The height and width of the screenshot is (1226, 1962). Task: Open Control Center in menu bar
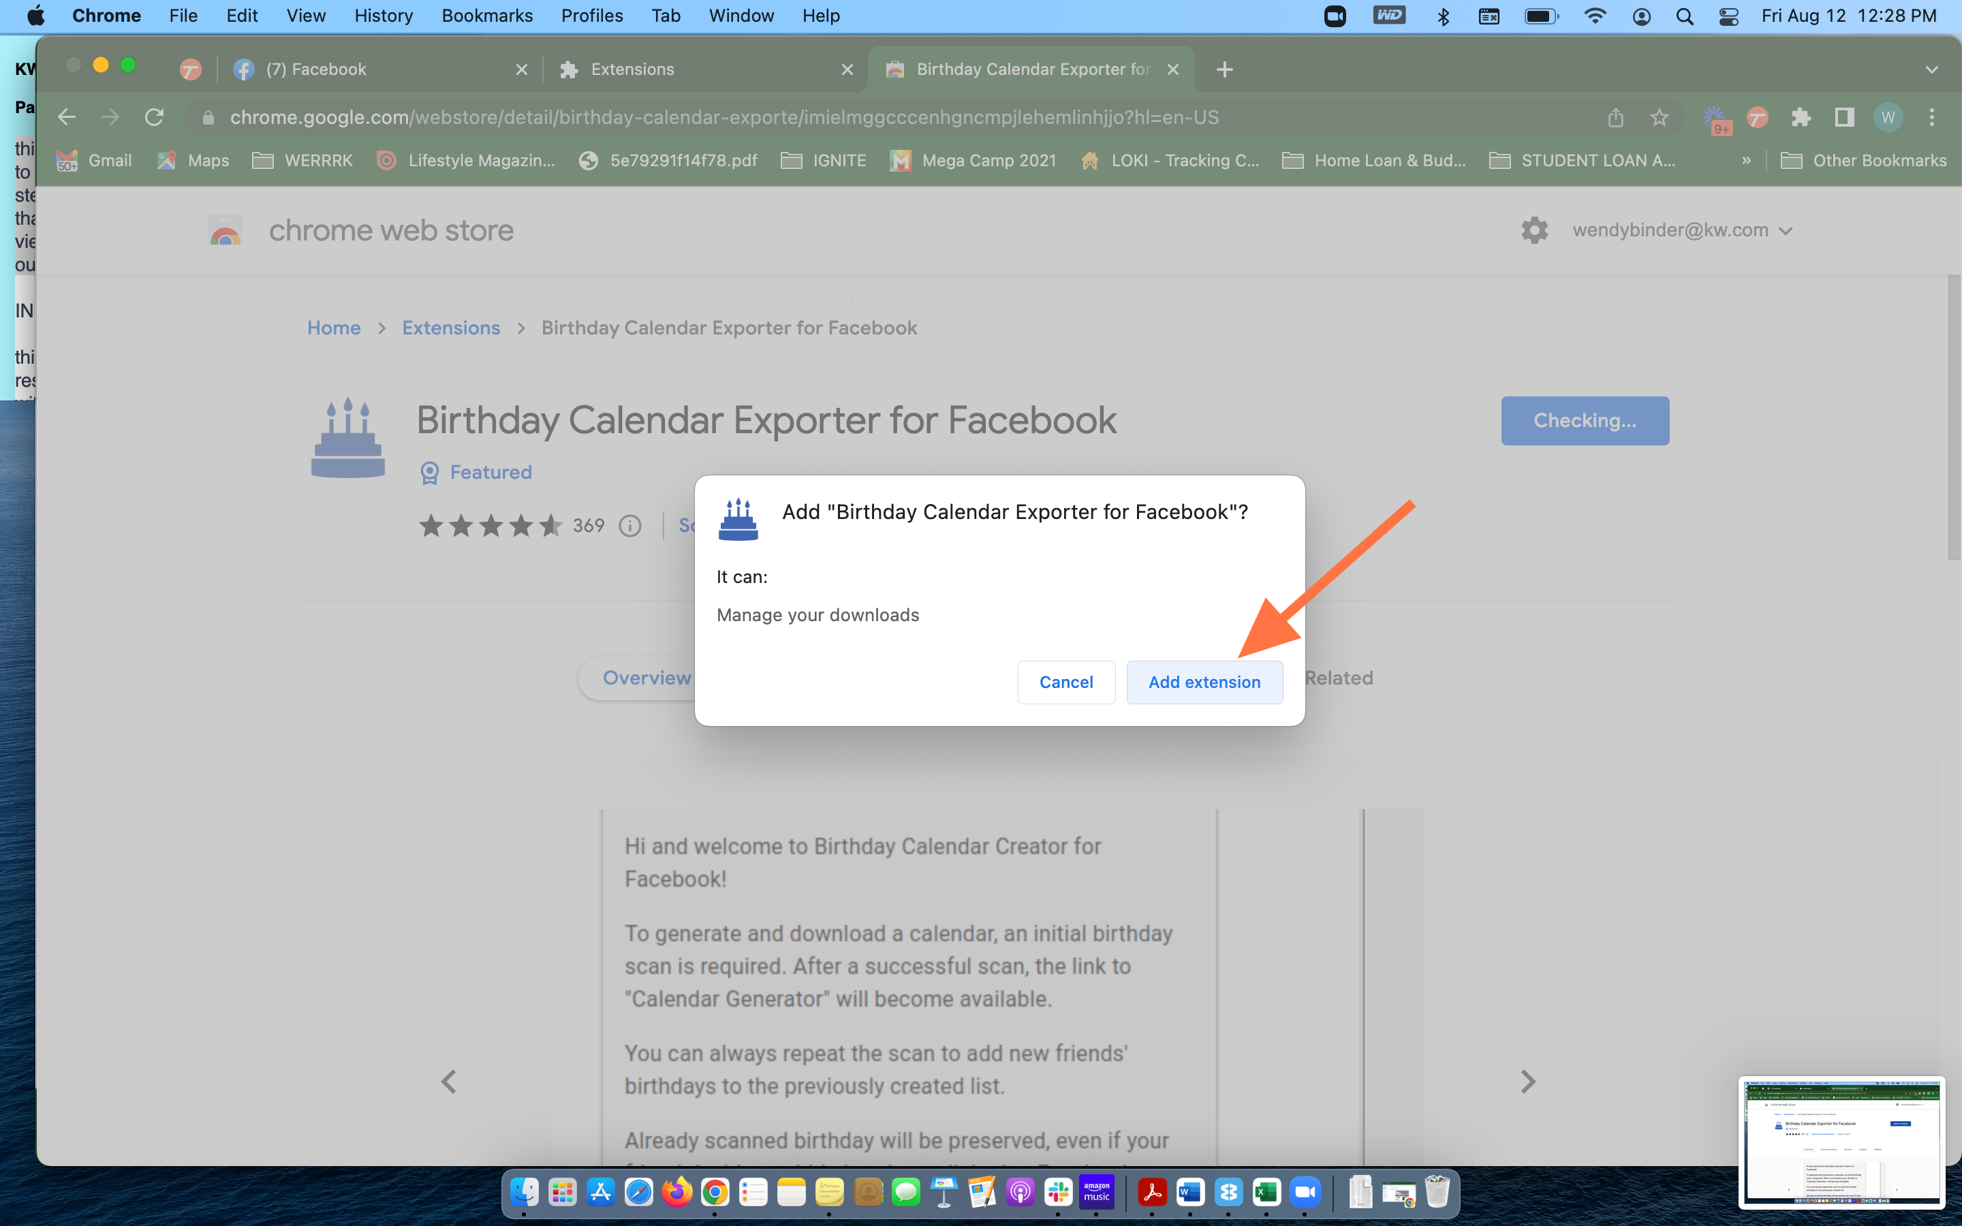point(1728,16)
